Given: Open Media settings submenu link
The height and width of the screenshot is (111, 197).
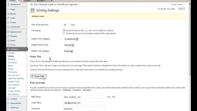Looking at the screenshot, I should click(x=10, y=66).
